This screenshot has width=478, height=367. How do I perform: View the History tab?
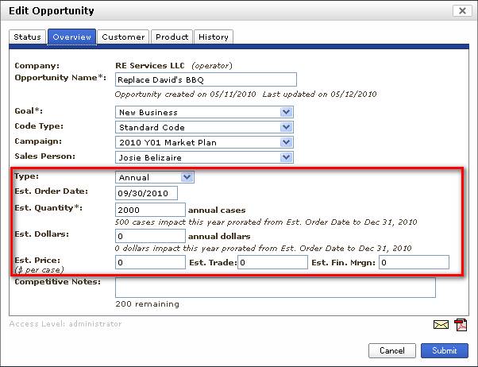point(213,37)
